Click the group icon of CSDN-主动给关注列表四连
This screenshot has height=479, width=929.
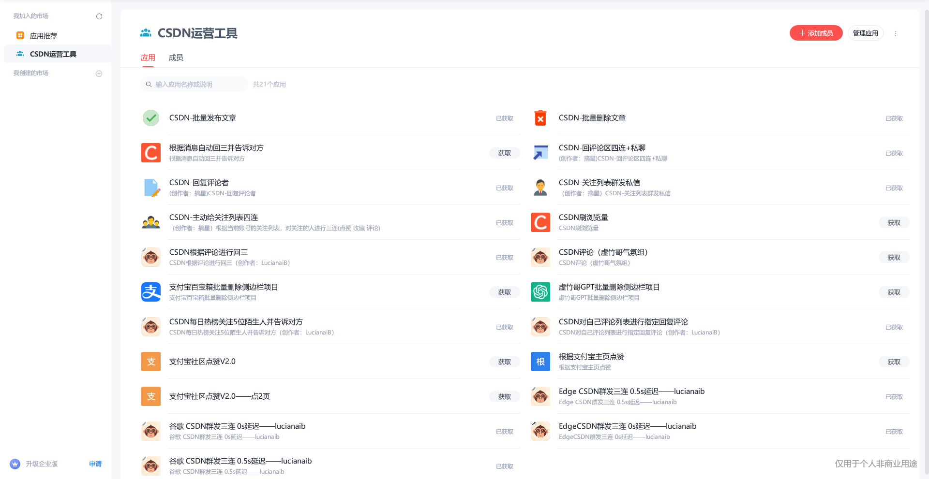(x=151, y=222)
